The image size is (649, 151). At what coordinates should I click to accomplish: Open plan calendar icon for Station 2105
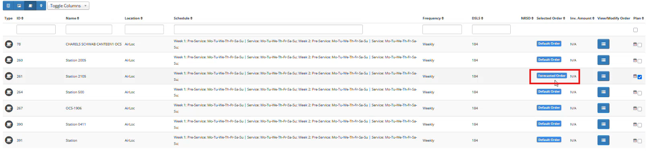pyautogui.click(x=635, y=76)
